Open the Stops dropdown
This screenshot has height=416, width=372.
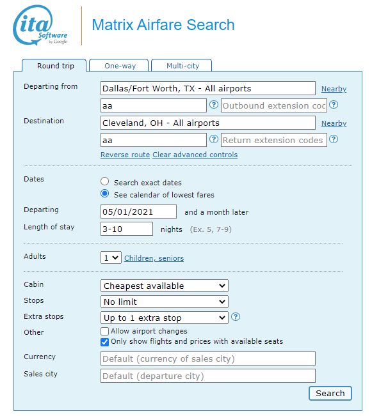tap(165, 302)
